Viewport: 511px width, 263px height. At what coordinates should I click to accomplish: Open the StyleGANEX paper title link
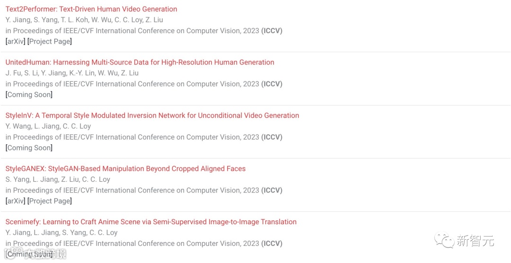click(125, 168)
